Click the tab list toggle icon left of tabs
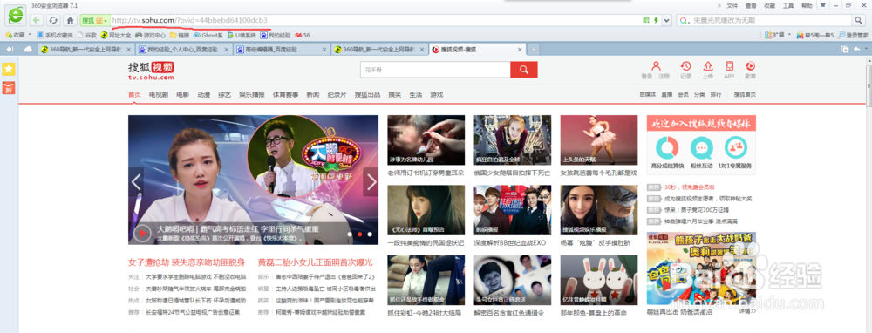This screenshot has width=872, height=333. point(10,50)
